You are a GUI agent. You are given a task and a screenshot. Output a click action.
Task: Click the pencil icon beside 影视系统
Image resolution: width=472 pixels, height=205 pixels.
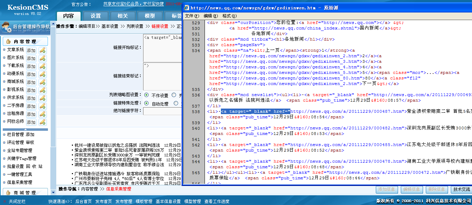[x=42, y=90]
